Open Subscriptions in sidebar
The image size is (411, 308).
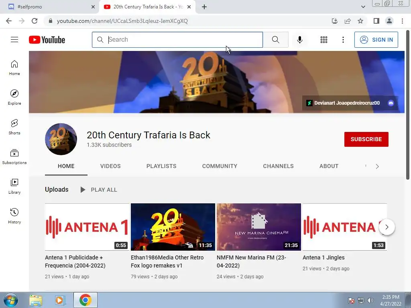click(x=14, y=157)
